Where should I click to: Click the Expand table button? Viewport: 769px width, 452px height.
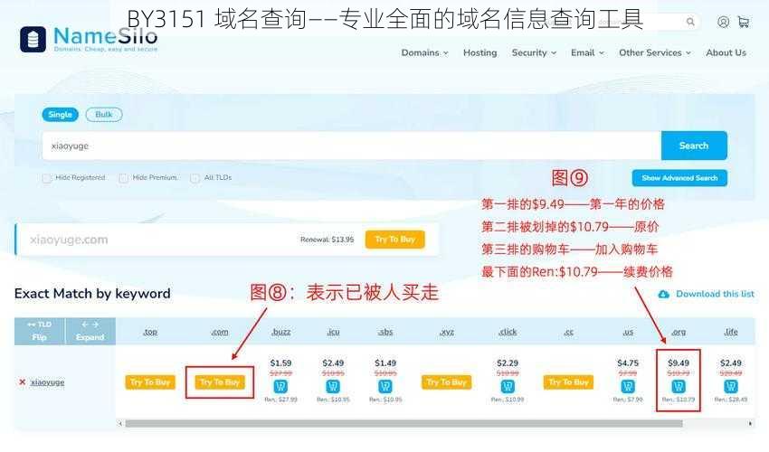click(90, 331)
